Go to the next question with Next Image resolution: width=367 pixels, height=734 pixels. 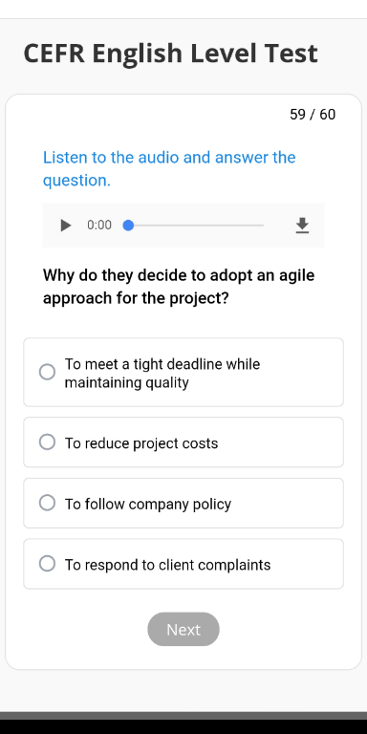click(183, 629)
